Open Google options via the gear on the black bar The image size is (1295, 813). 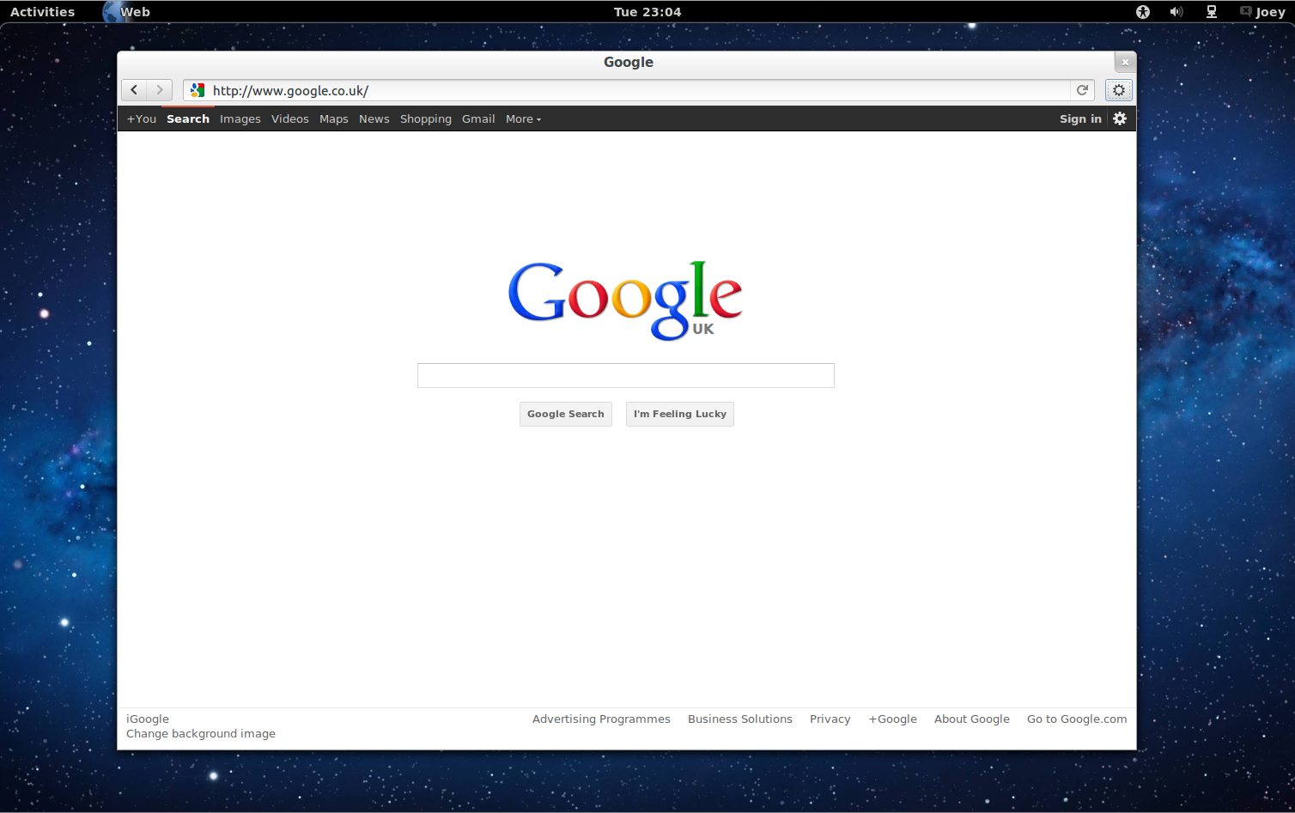click(x=1119, y=118)
